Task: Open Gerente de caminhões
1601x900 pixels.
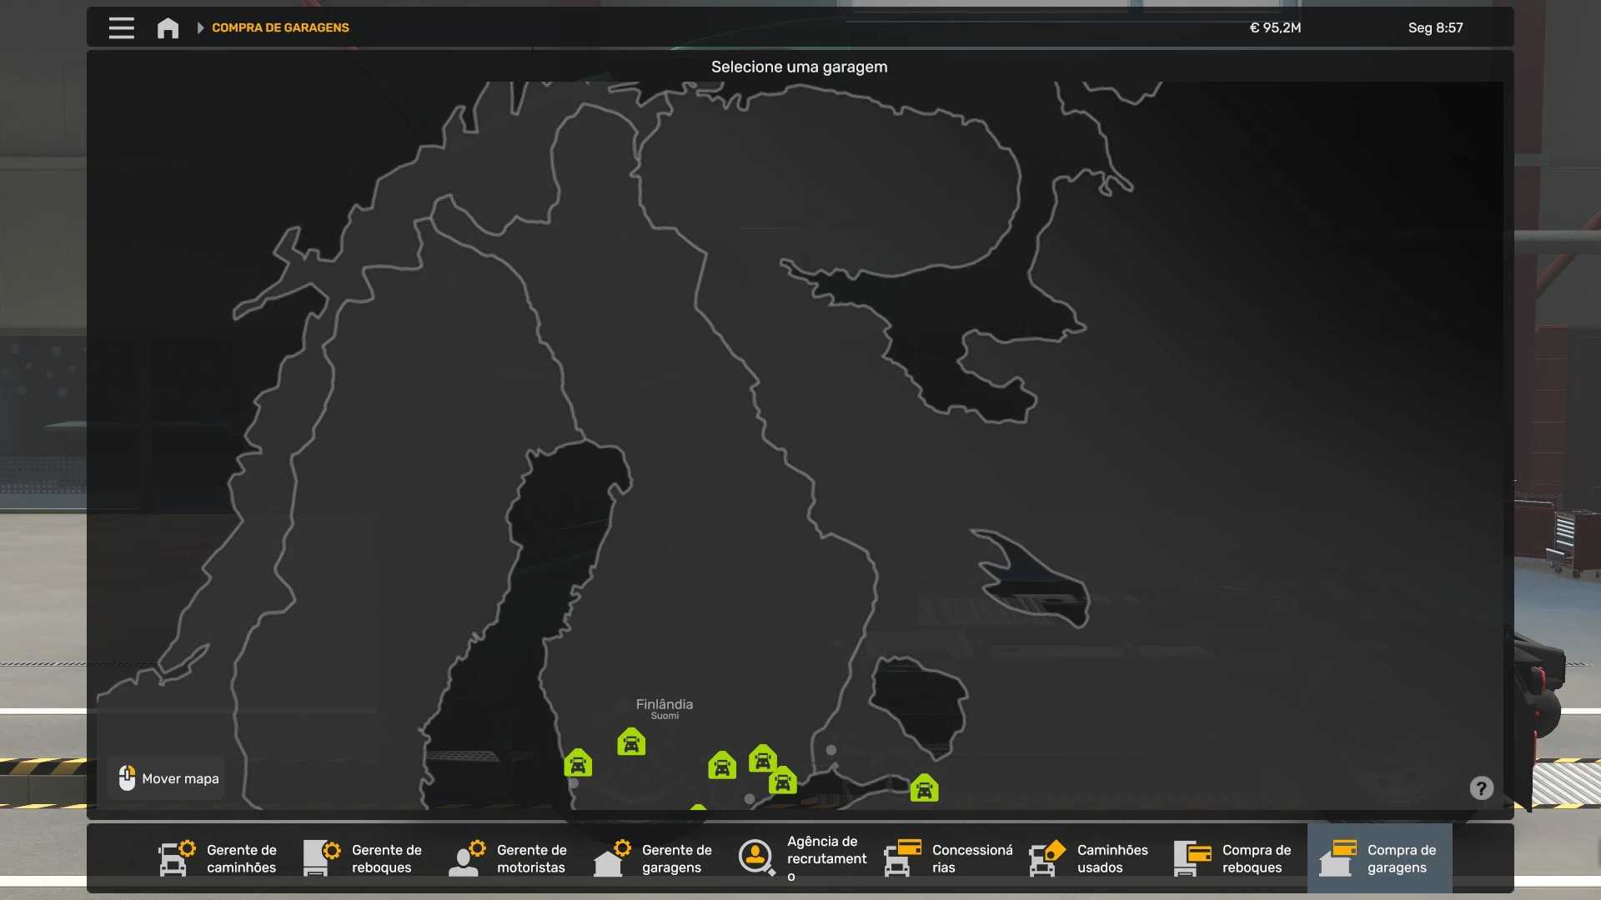Action: coord(218,858)
